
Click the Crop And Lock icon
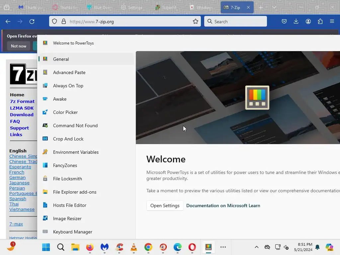click(x=45, y=138)
